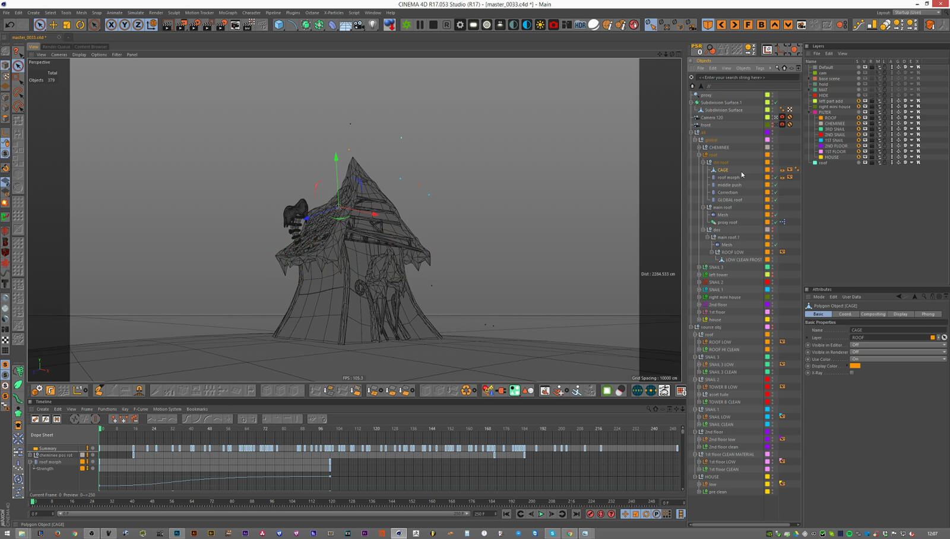Open the Phong attribute tab
The image size is (950, 539).
(x=928, y=314)
